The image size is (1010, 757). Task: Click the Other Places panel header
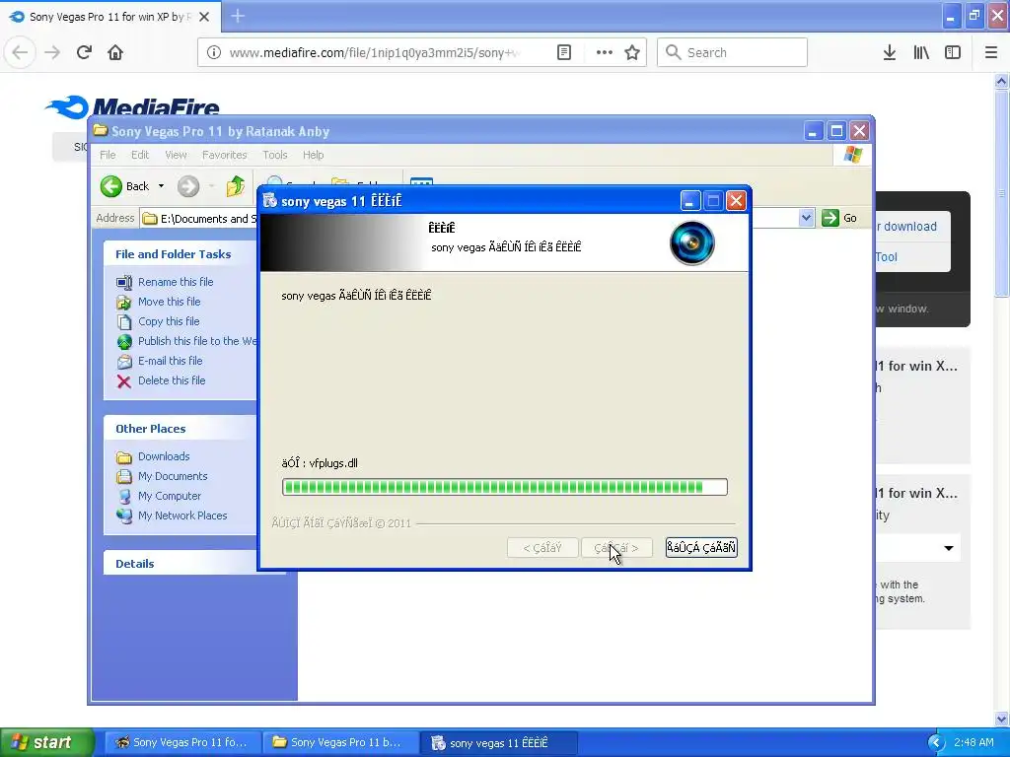180,428
